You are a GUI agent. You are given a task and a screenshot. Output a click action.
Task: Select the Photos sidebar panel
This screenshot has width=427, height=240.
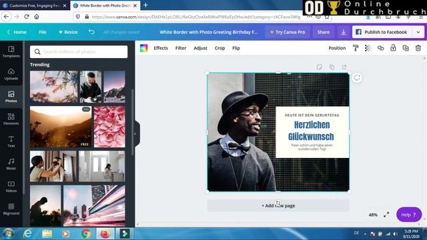(11, 97)
